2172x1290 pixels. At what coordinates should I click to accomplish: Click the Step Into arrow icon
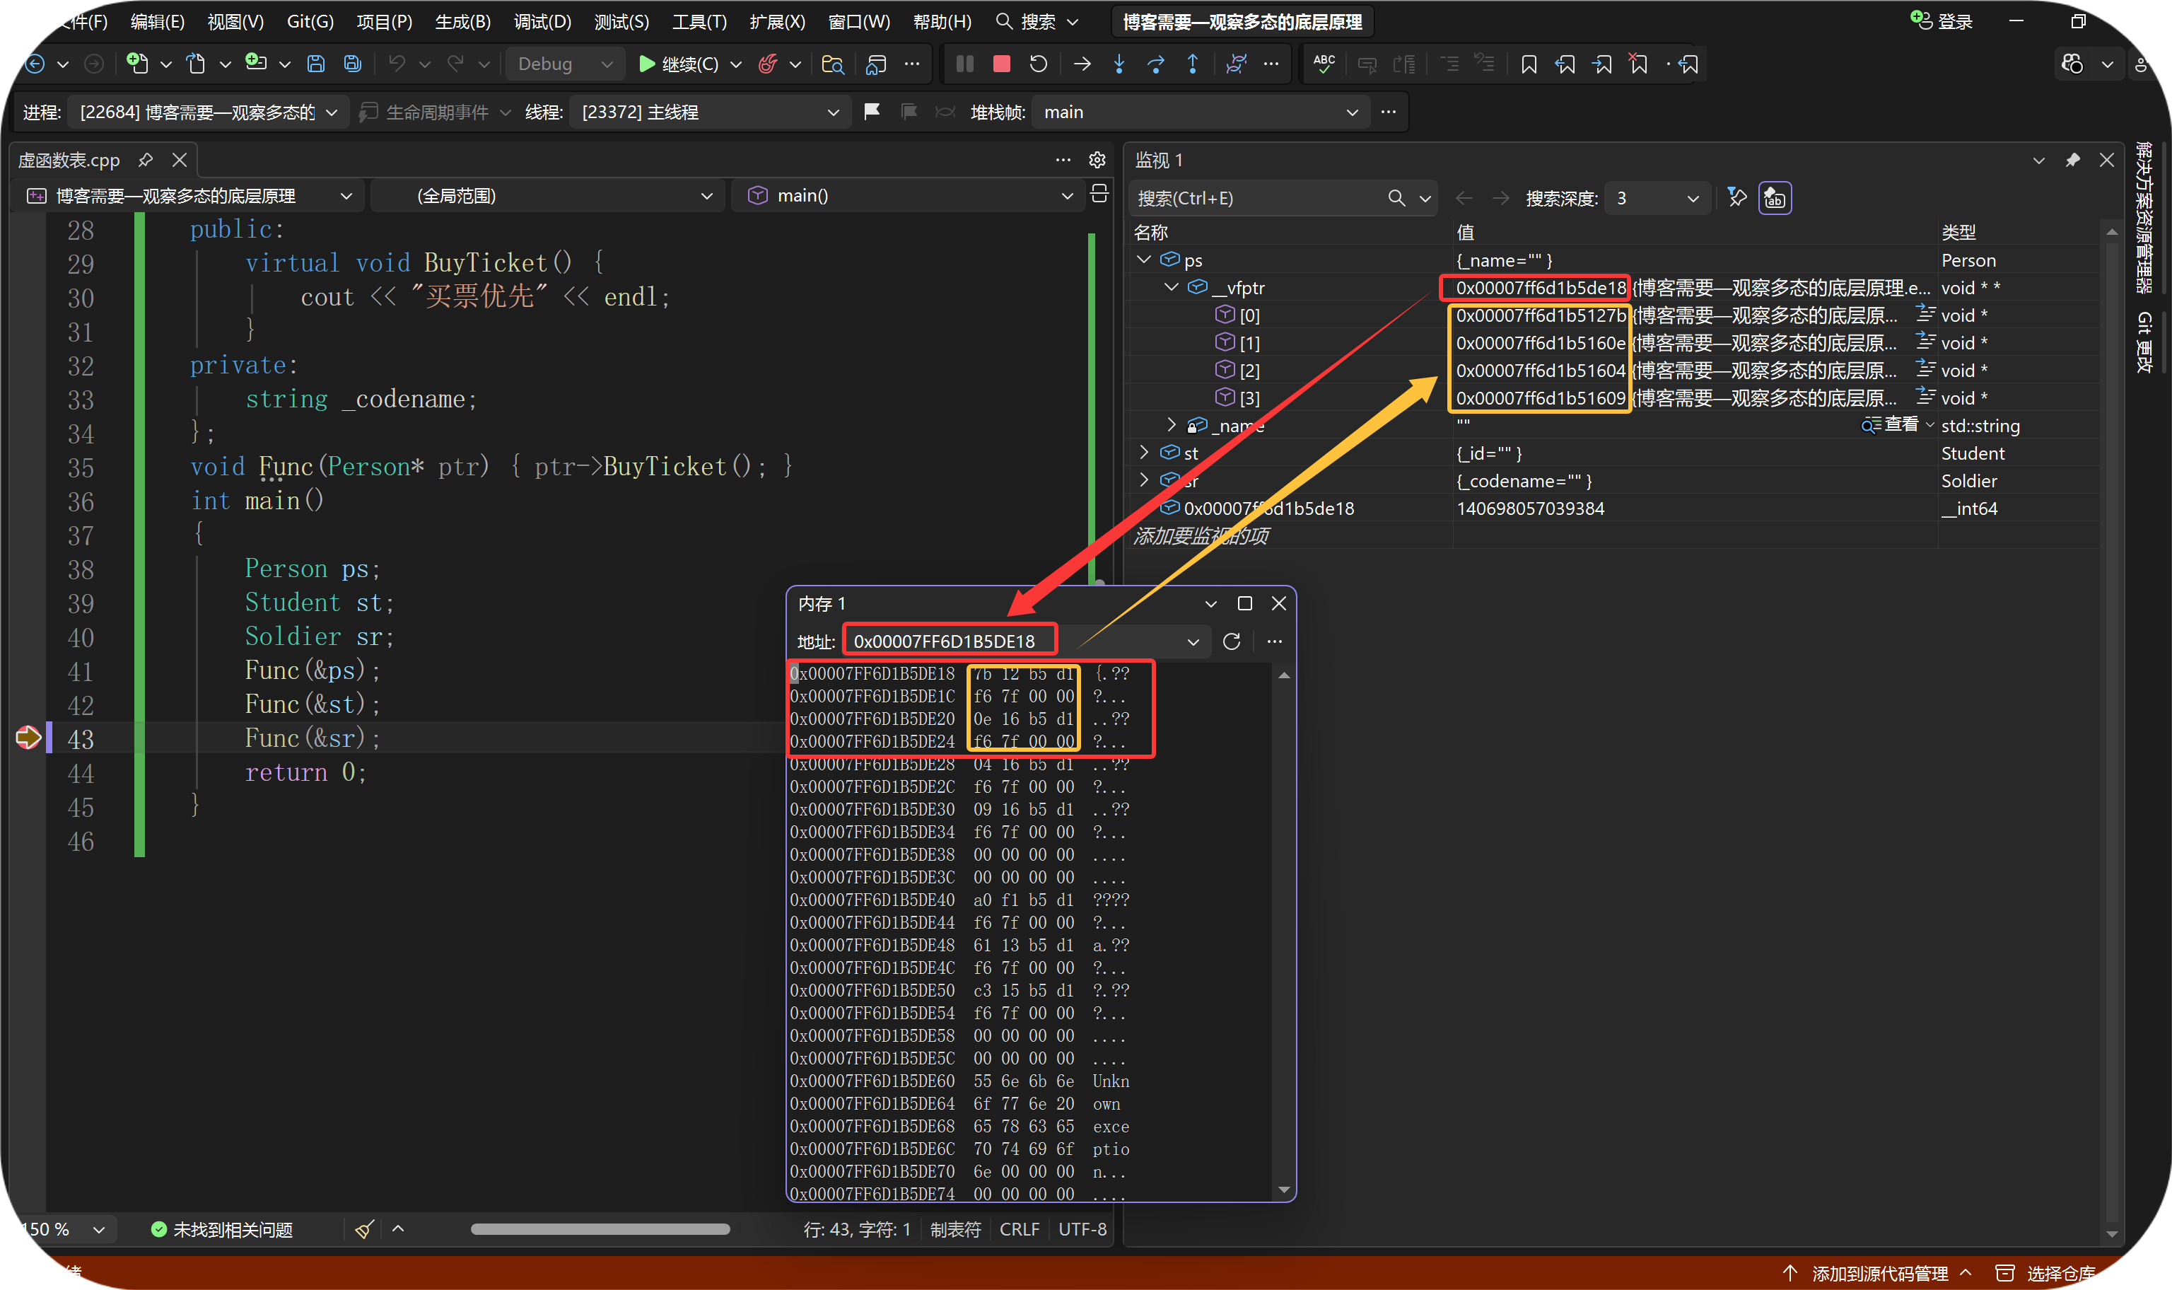pos(1119,64)
